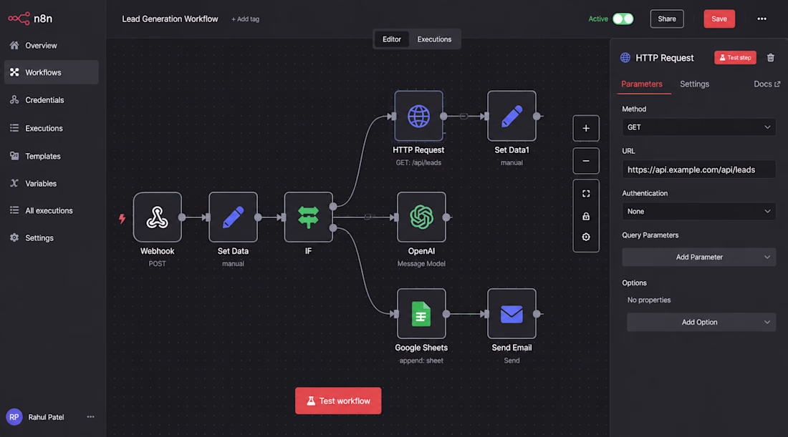
Task: Click the Rahul Patel avatar
Action: [14, 417]
